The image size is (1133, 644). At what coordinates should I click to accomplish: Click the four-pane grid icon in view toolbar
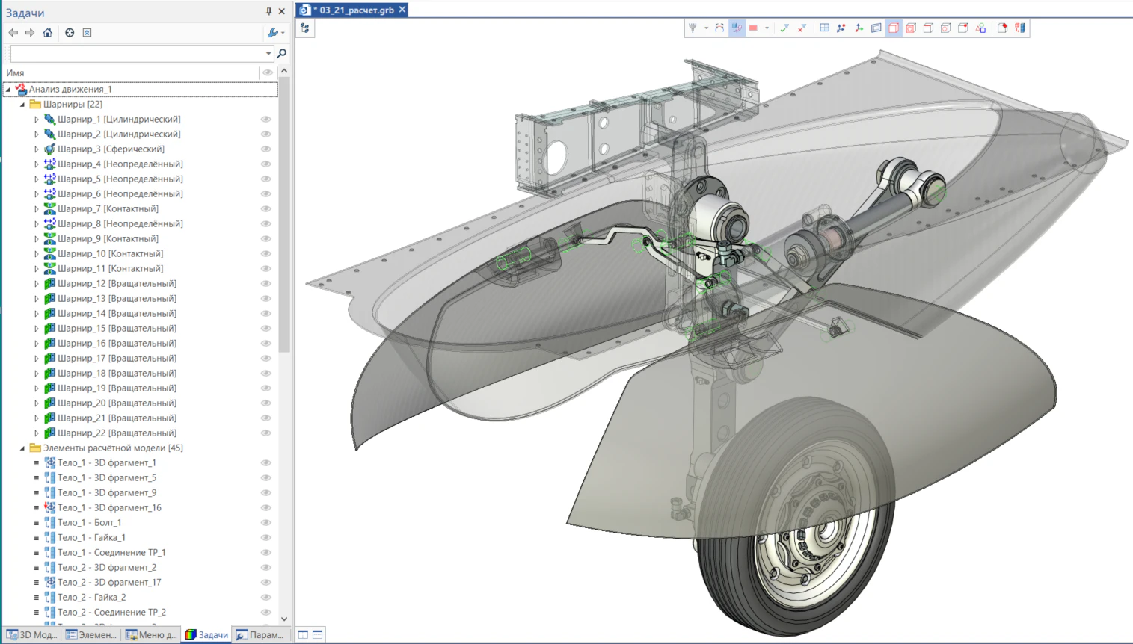tap(824, 28)
